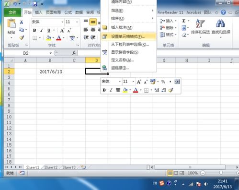This screenshot has width=239, height=190.
Task: Click the red font color button in ribbon
Action: (x=59, y=38)
